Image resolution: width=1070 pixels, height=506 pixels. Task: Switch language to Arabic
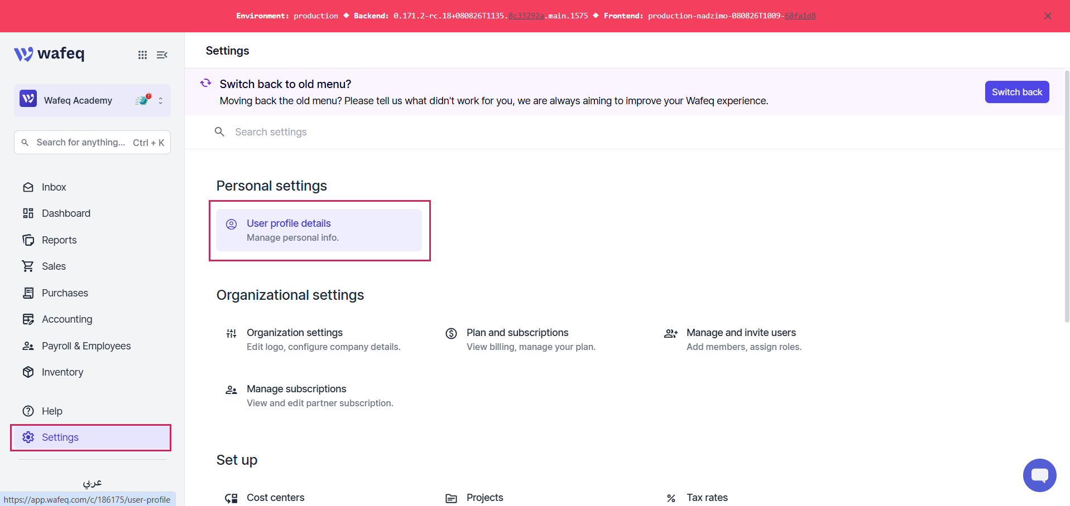point(92,482)
